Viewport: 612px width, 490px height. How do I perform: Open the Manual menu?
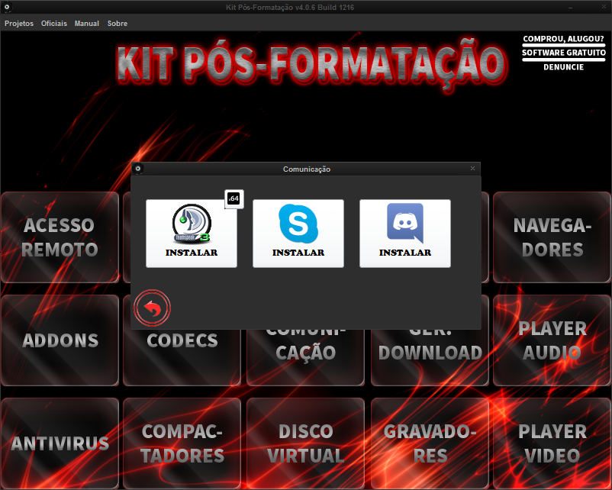(x=87, y=24)
